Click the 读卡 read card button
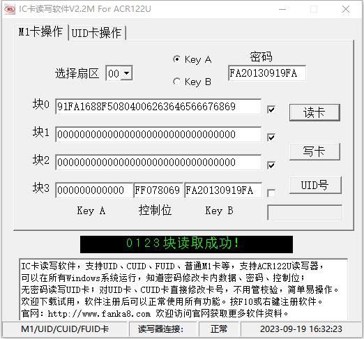 [314, 112]
